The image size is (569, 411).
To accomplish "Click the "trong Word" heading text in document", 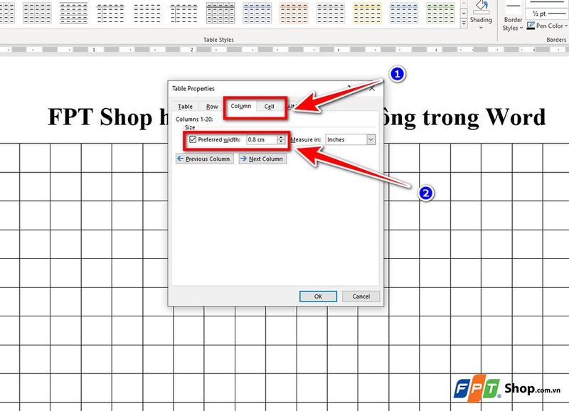I will (484, 117).
